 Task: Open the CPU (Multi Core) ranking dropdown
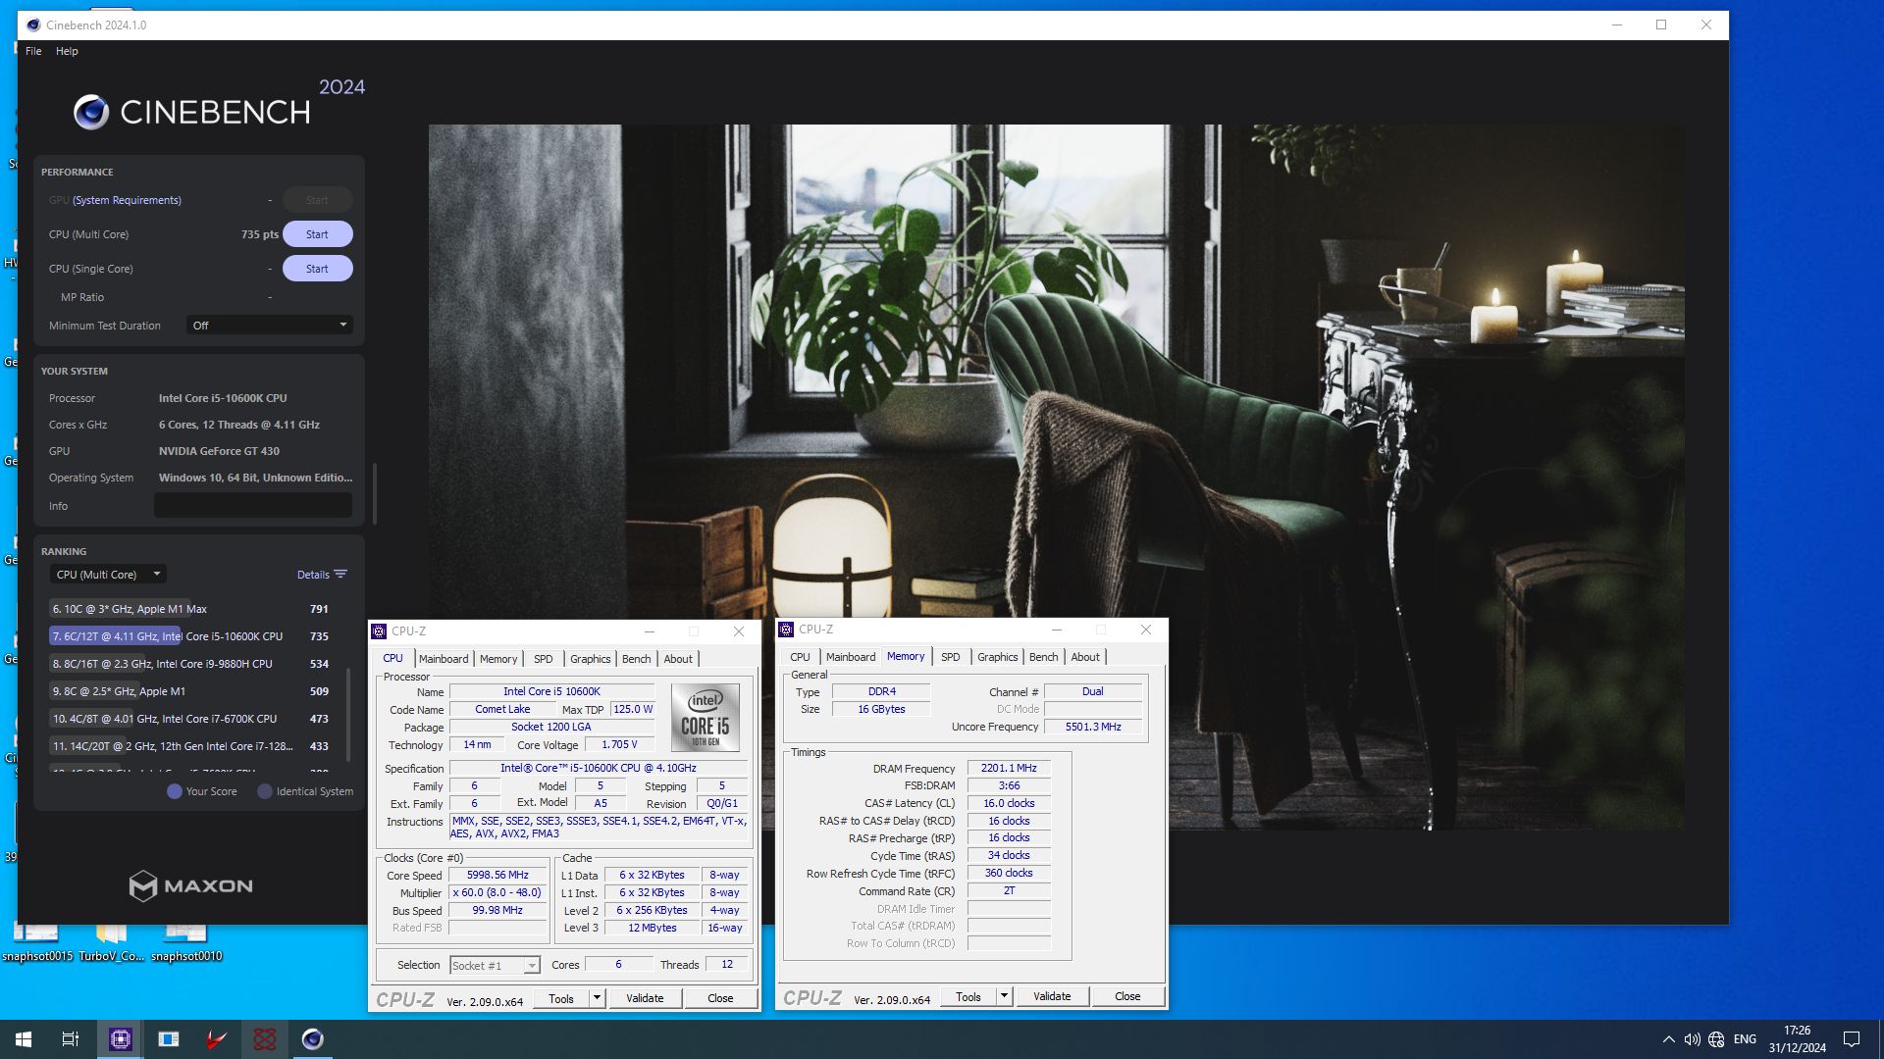pos(108,575)
